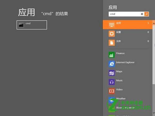Open the Music headphones icon

pos(112,82)
